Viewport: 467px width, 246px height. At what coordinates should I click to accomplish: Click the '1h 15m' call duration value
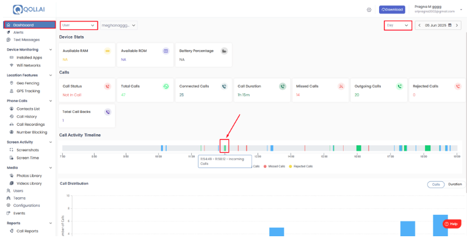[x=244, y=95]
